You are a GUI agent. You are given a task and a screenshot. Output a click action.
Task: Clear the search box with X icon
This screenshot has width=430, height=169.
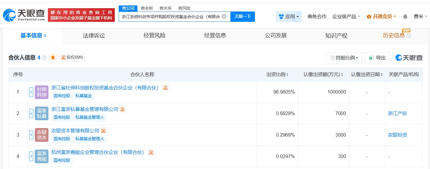pyautogui.click(x=224, y=16)
